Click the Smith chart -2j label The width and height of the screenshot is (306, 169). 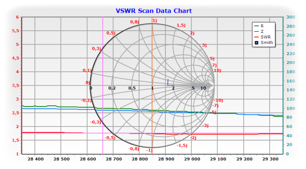193,138
